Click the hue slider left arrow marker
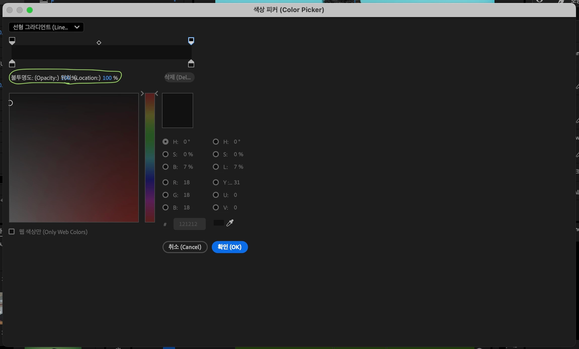This screenshot has width=579, height=349. (x=157, y=93)
